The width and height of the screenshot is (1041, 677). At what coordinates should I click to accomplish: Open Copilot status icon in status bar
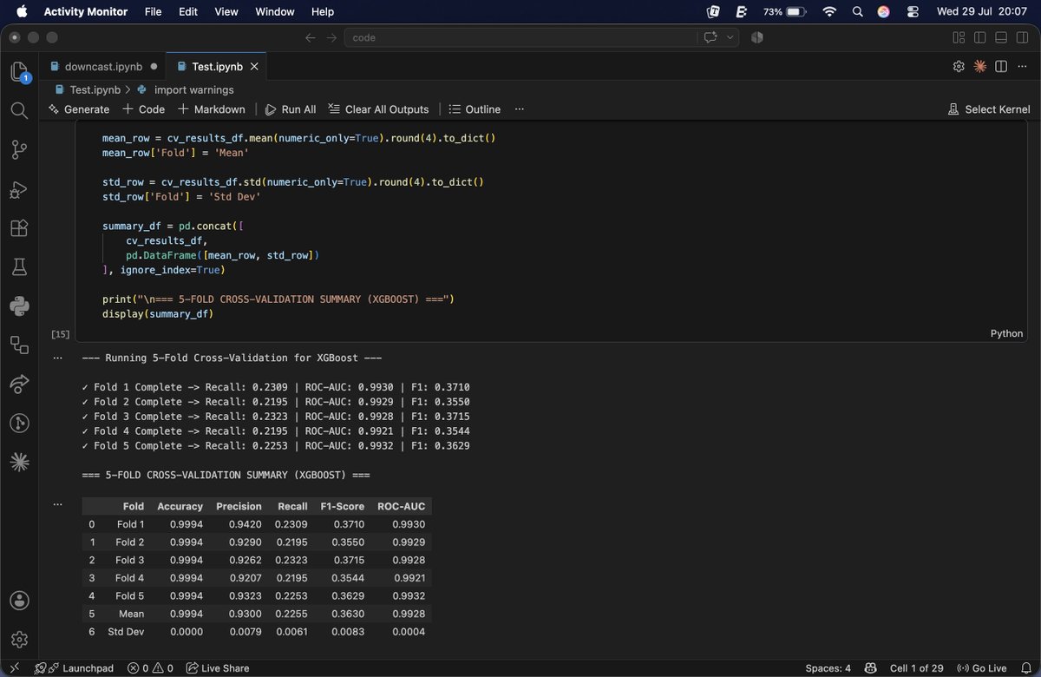pyautogui.click(x=871, y=668)
